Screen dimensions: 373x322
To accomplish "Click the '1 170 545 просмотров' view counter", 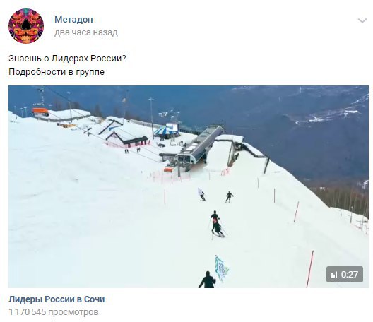I will 54,312.
